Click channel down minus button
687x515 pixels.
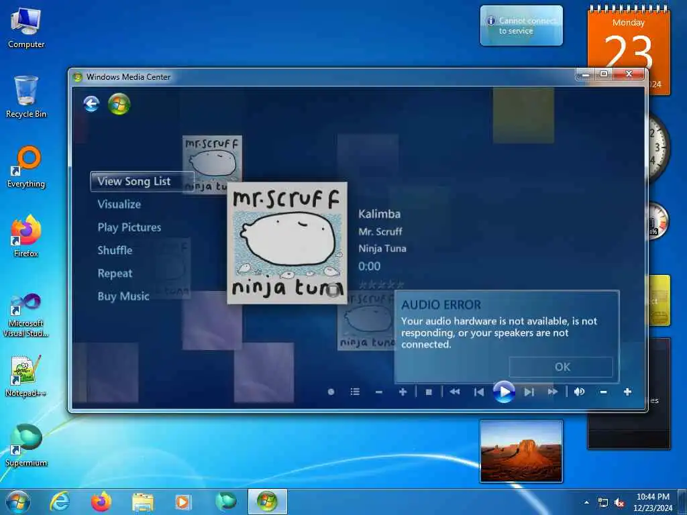click(379, 392)
